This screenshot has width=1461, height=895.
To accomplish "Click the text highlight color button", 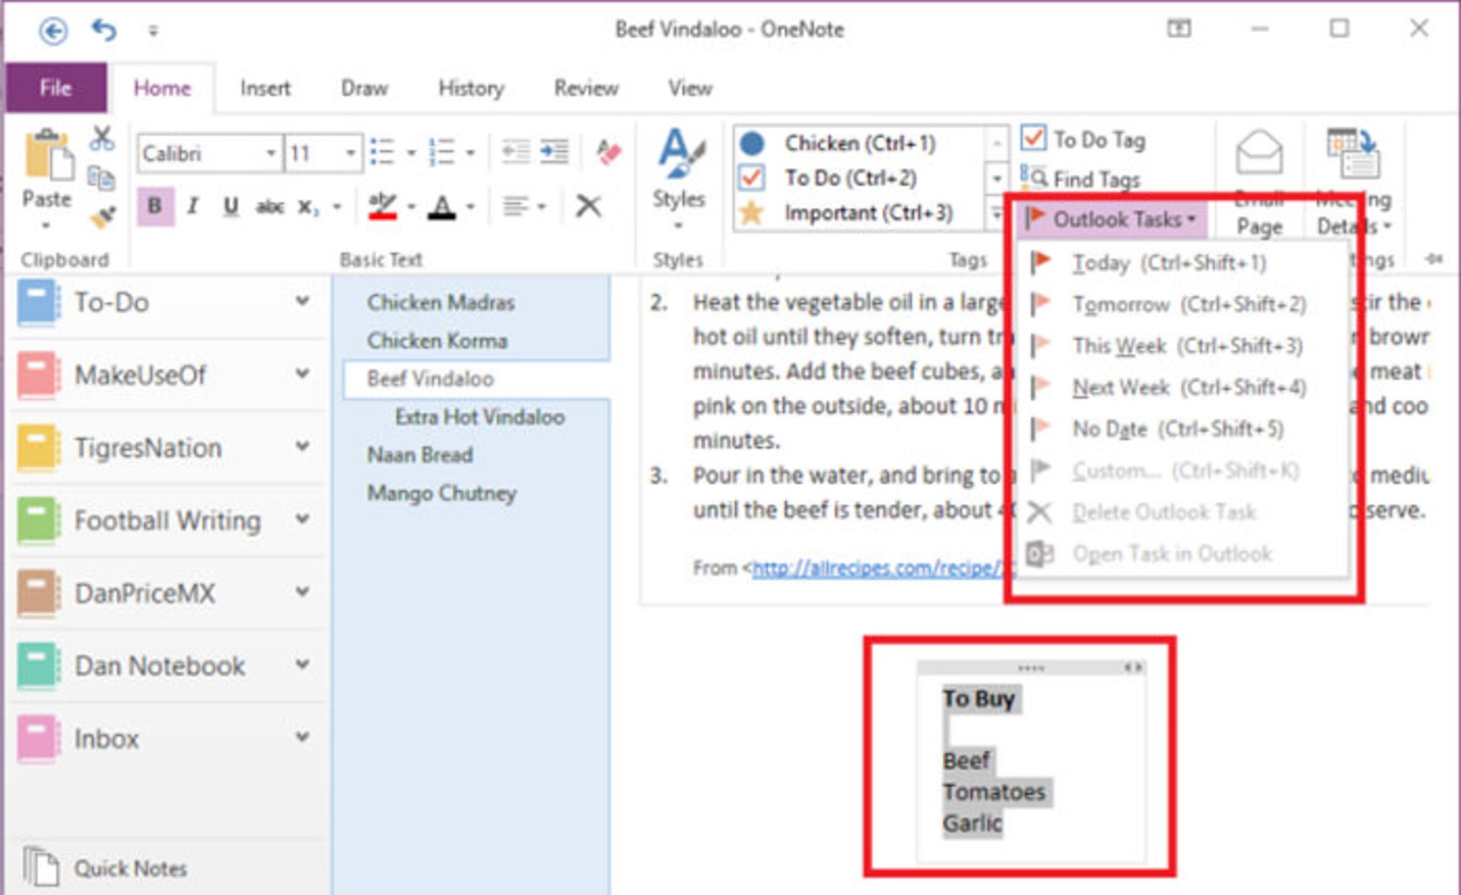I will pos(382,206).
